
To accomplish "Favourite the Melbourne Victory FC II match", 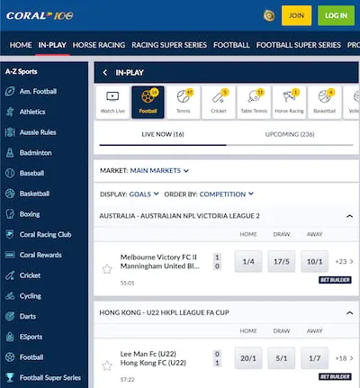I will point(107,268).
